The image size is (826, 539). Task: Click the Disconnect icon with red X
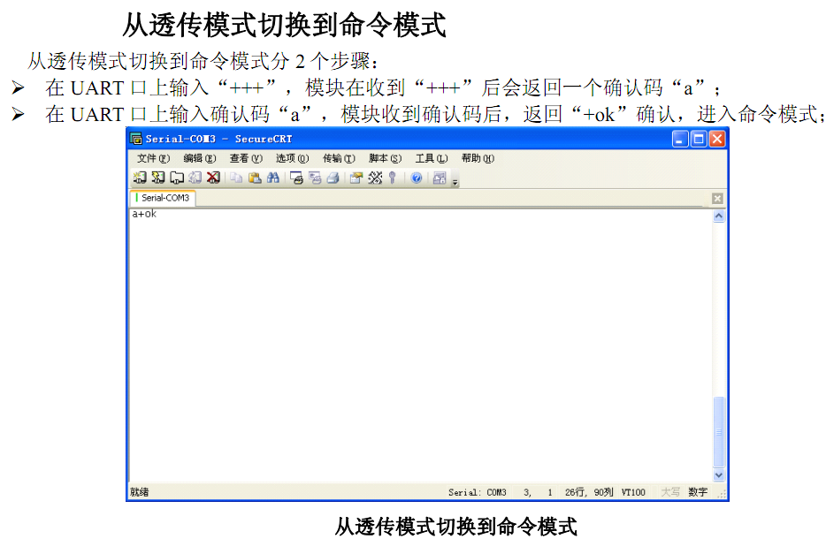pyautogui.click(x=213, y=178)
